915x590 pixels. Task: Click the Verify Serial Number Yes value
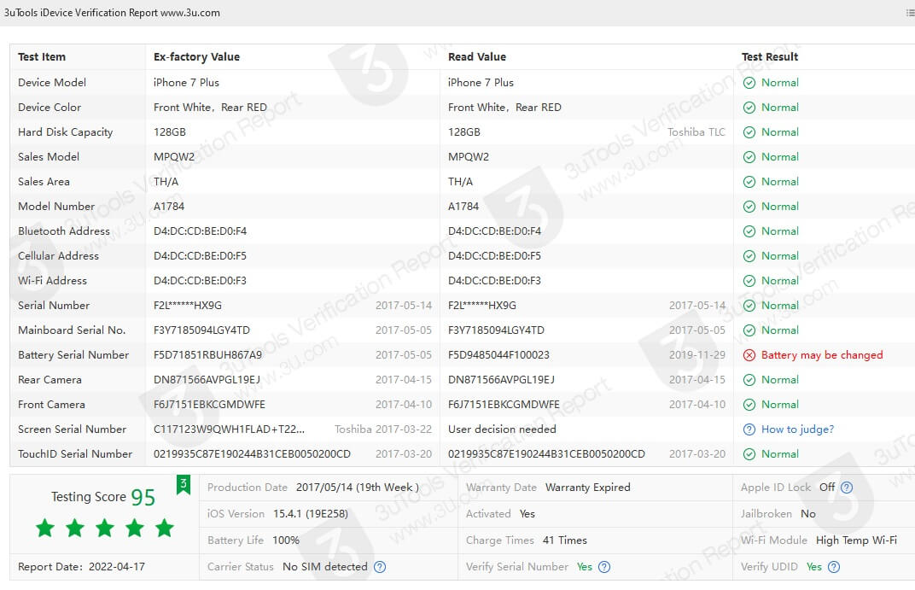pyautogui.click(x=584, y=567)
